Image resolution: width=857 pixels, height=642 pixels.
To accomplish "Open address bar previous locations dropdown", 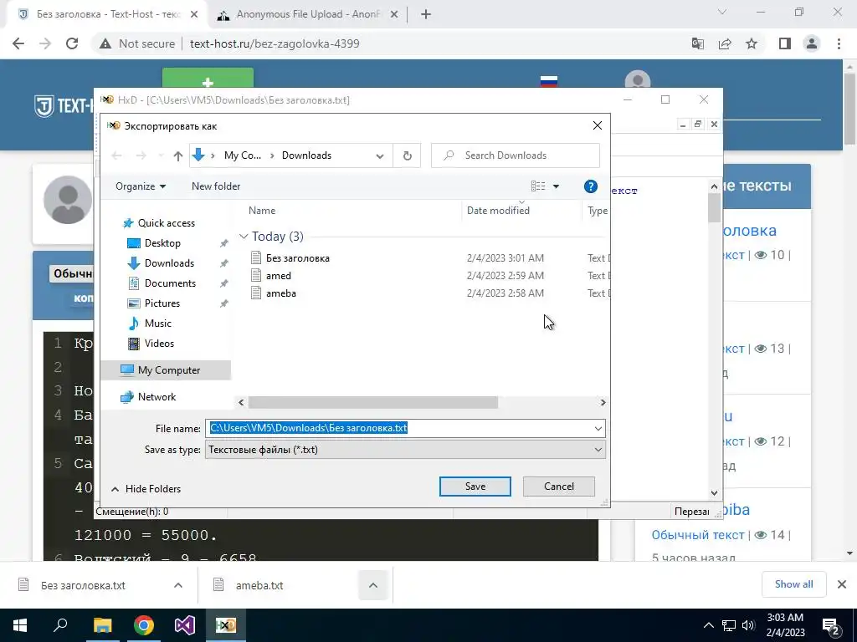I will click(x=380, y=155).
